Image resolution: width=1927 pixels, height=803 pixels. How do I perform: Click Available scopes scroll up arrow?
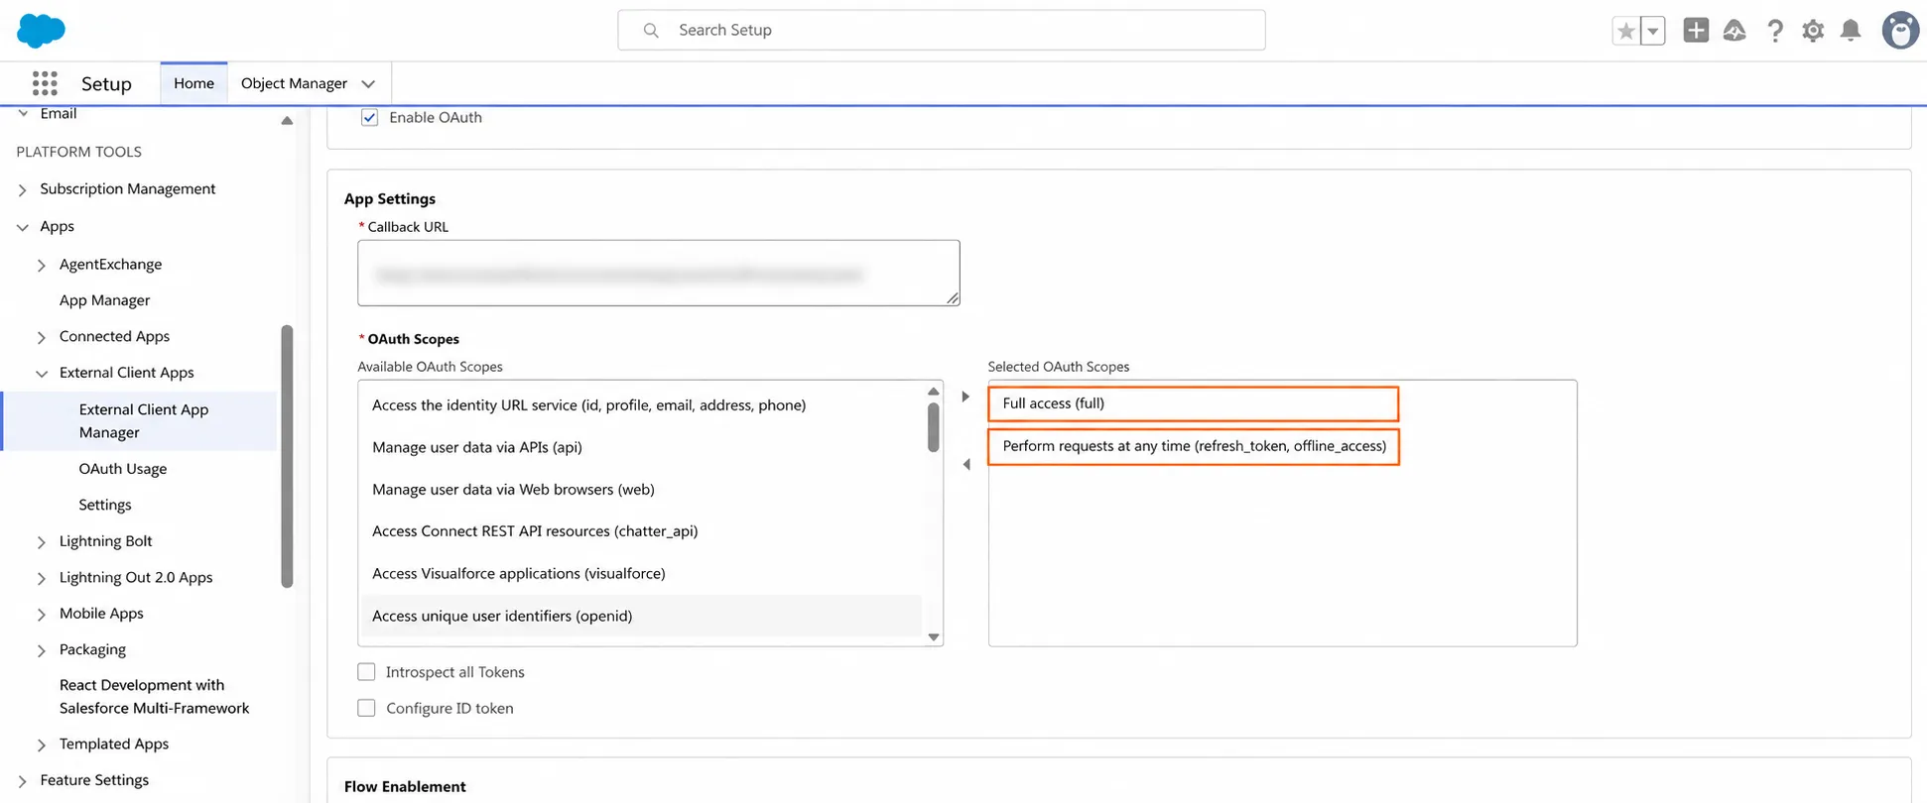pos(933,391)
